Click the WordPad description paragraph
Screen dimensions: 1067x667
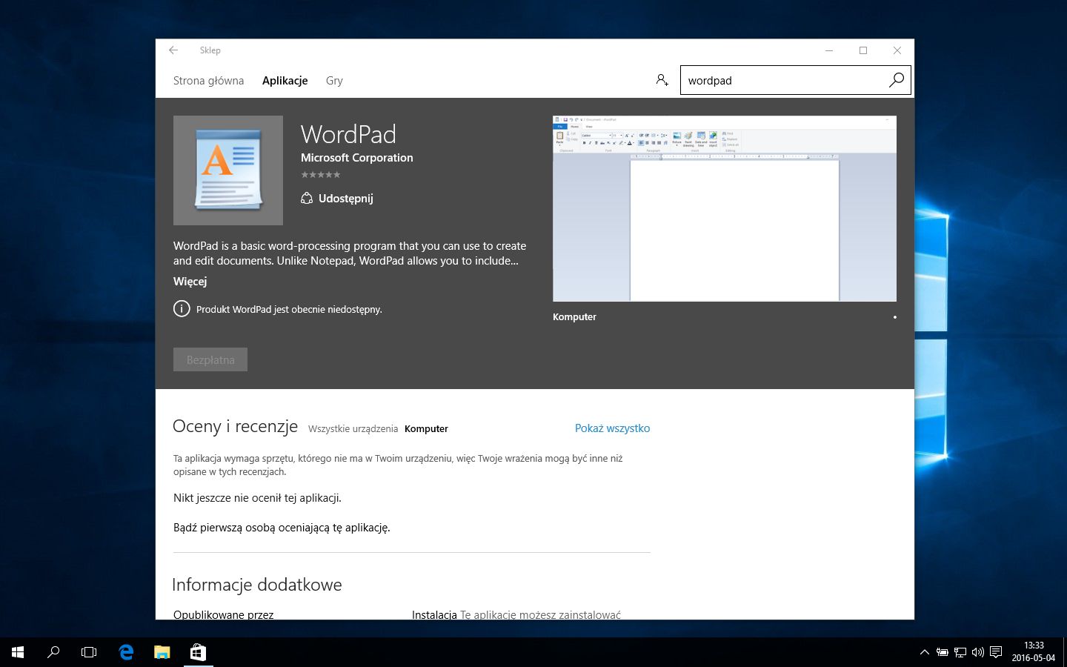coord(350,253)
